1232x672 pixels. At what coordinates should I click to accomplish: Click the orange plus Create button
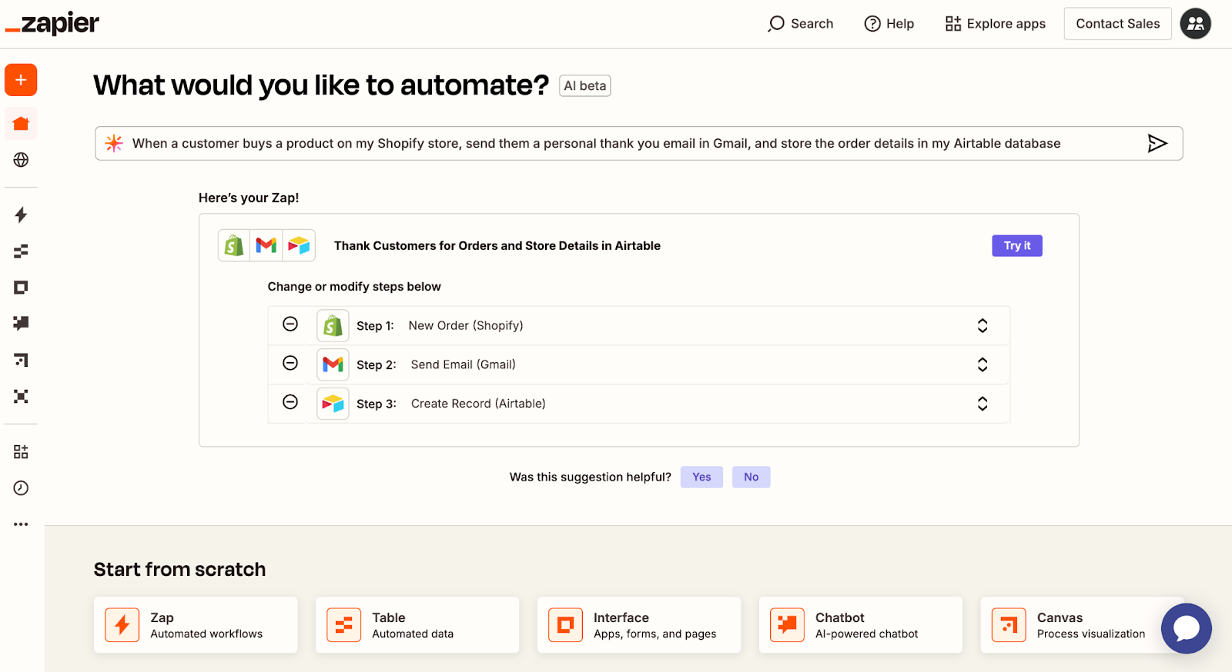click(21, 80)
